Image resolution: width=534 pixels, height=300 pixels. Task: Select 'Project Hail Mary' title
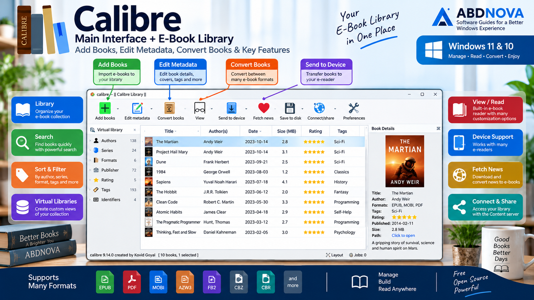[172, 152]
